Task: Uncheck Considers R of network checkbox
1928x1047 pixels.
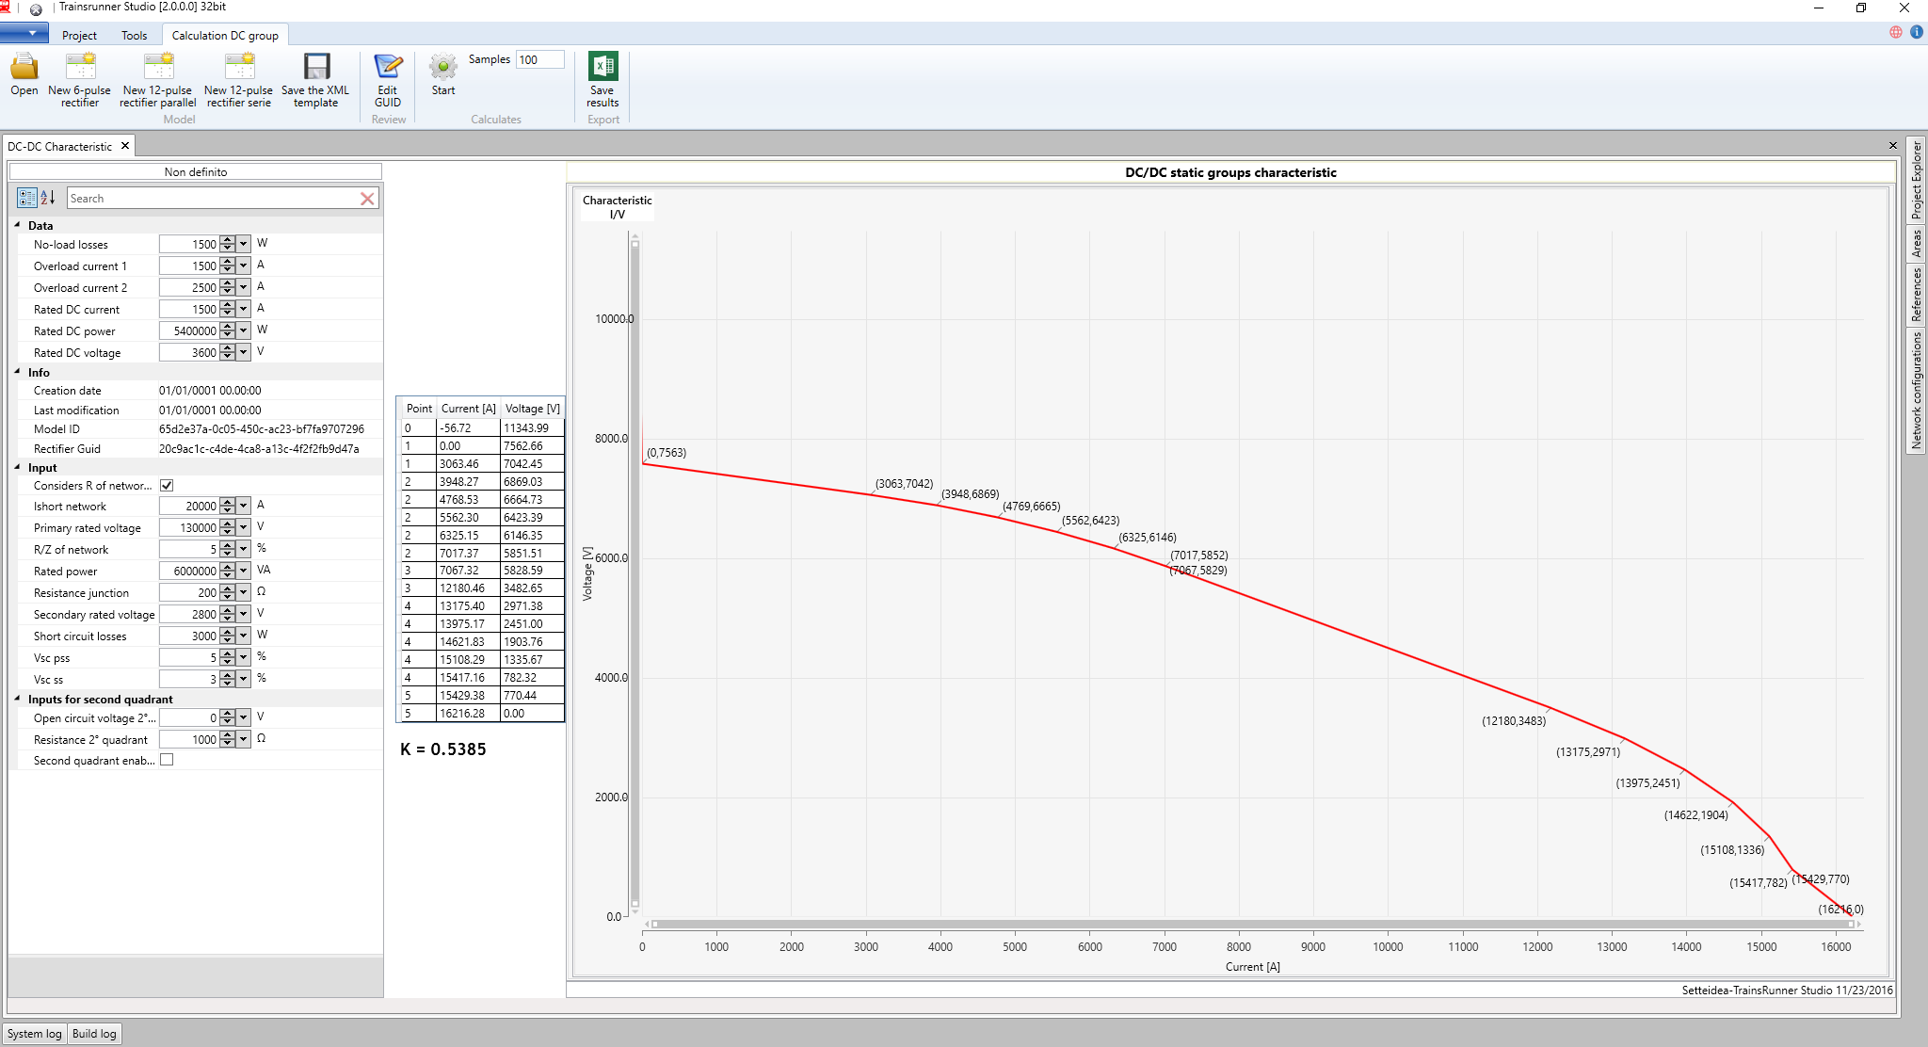Action: click(x=167, y=486)
